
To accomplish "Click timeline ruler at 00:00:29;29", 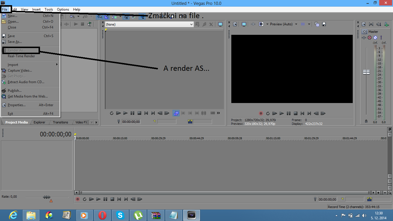I will (x=158, y=138).
